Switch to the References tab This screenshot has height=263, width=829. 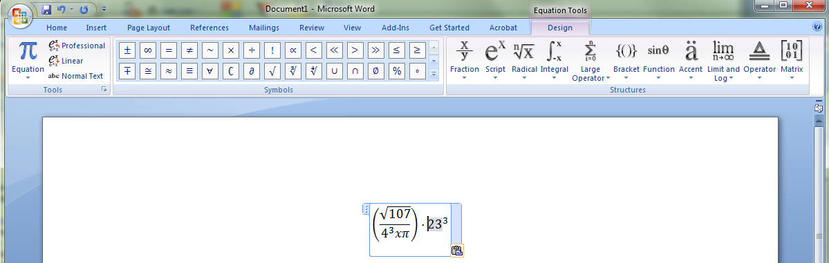click(209, 28)
